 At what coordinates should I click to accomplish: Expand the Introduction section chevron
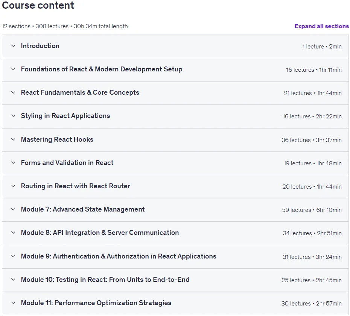coord(14,46)
